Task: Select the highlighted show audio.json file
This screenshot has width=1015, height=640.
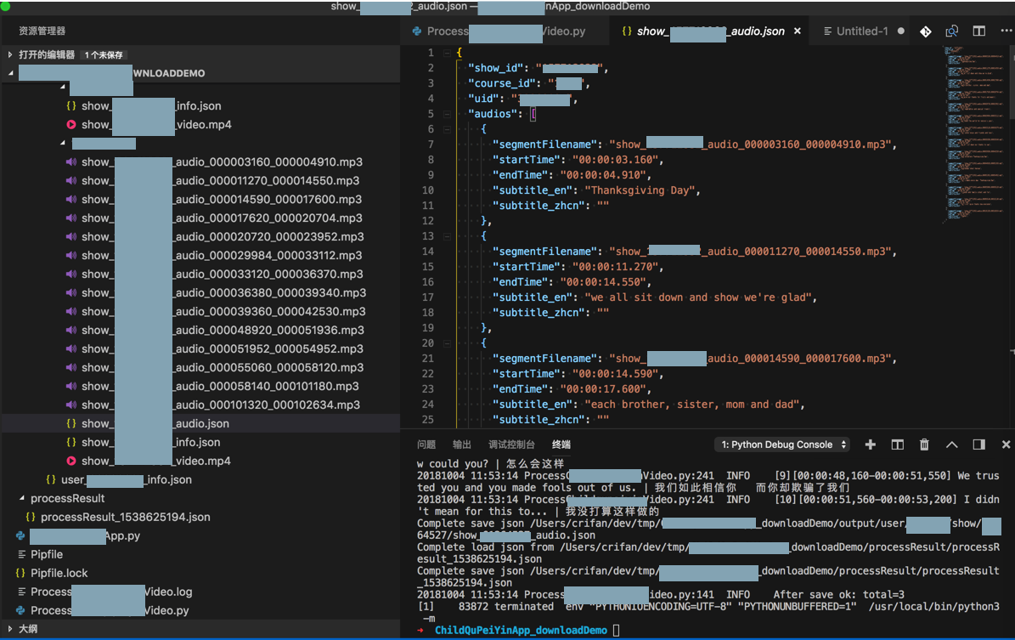Action: coord(200,423)
